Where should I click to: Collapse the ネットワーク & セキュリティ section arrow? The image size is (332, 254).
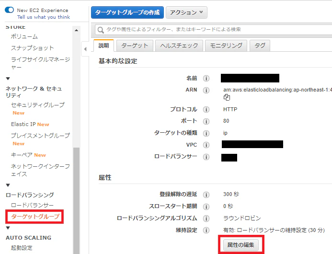click(x=8, y=79)
